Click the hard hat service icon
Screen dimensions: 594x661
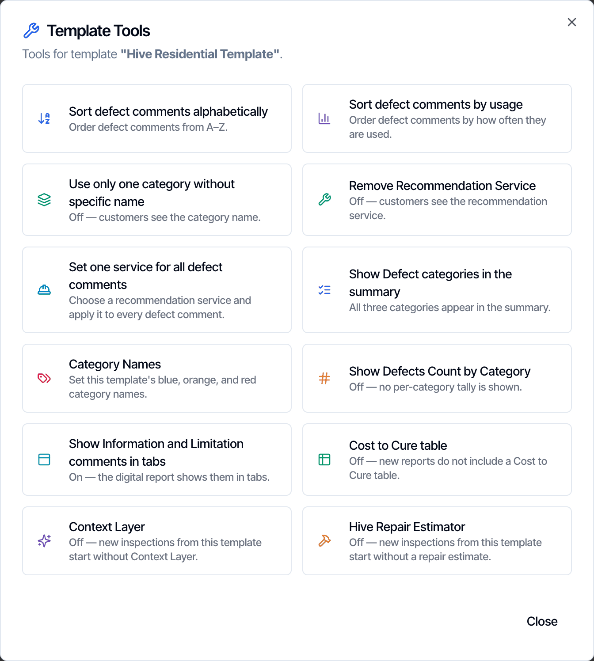(44, 290)
